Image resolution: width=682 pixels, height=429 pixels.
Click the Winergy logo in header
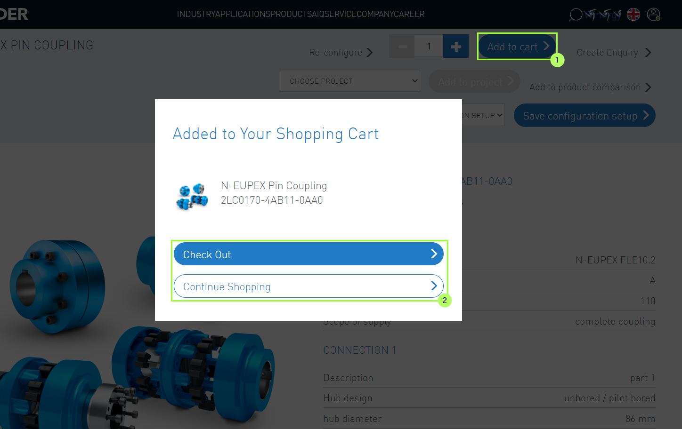[603, 15]
